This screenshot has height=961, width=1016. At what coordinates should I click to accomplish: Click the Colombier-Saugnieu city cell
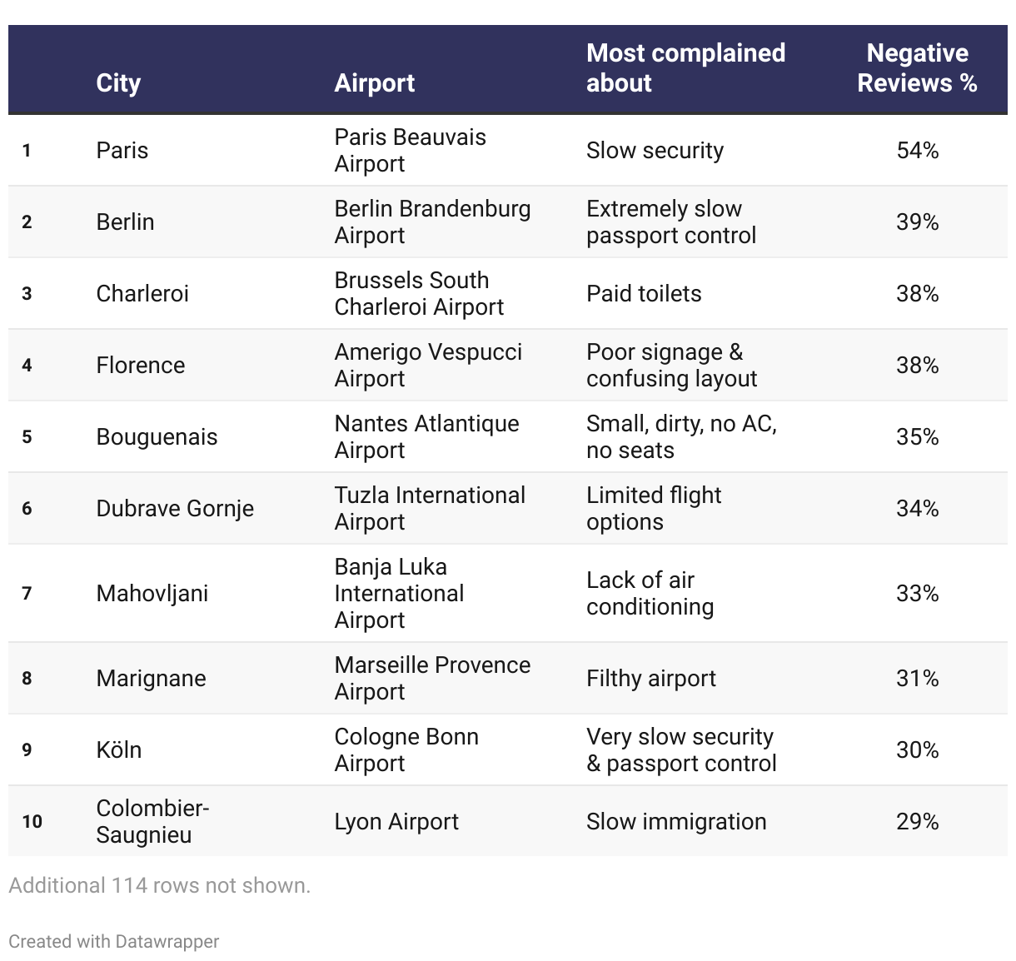coord(152,821)
